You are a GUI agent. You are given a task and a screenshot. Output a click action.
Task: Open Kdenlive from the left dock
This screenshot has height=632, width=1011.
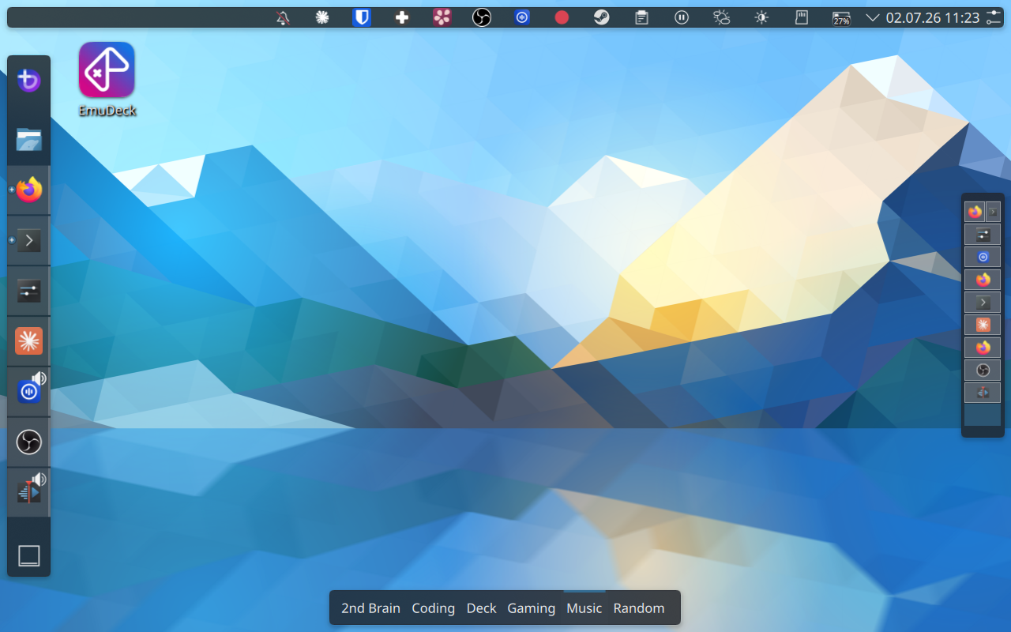click(28, 493)
